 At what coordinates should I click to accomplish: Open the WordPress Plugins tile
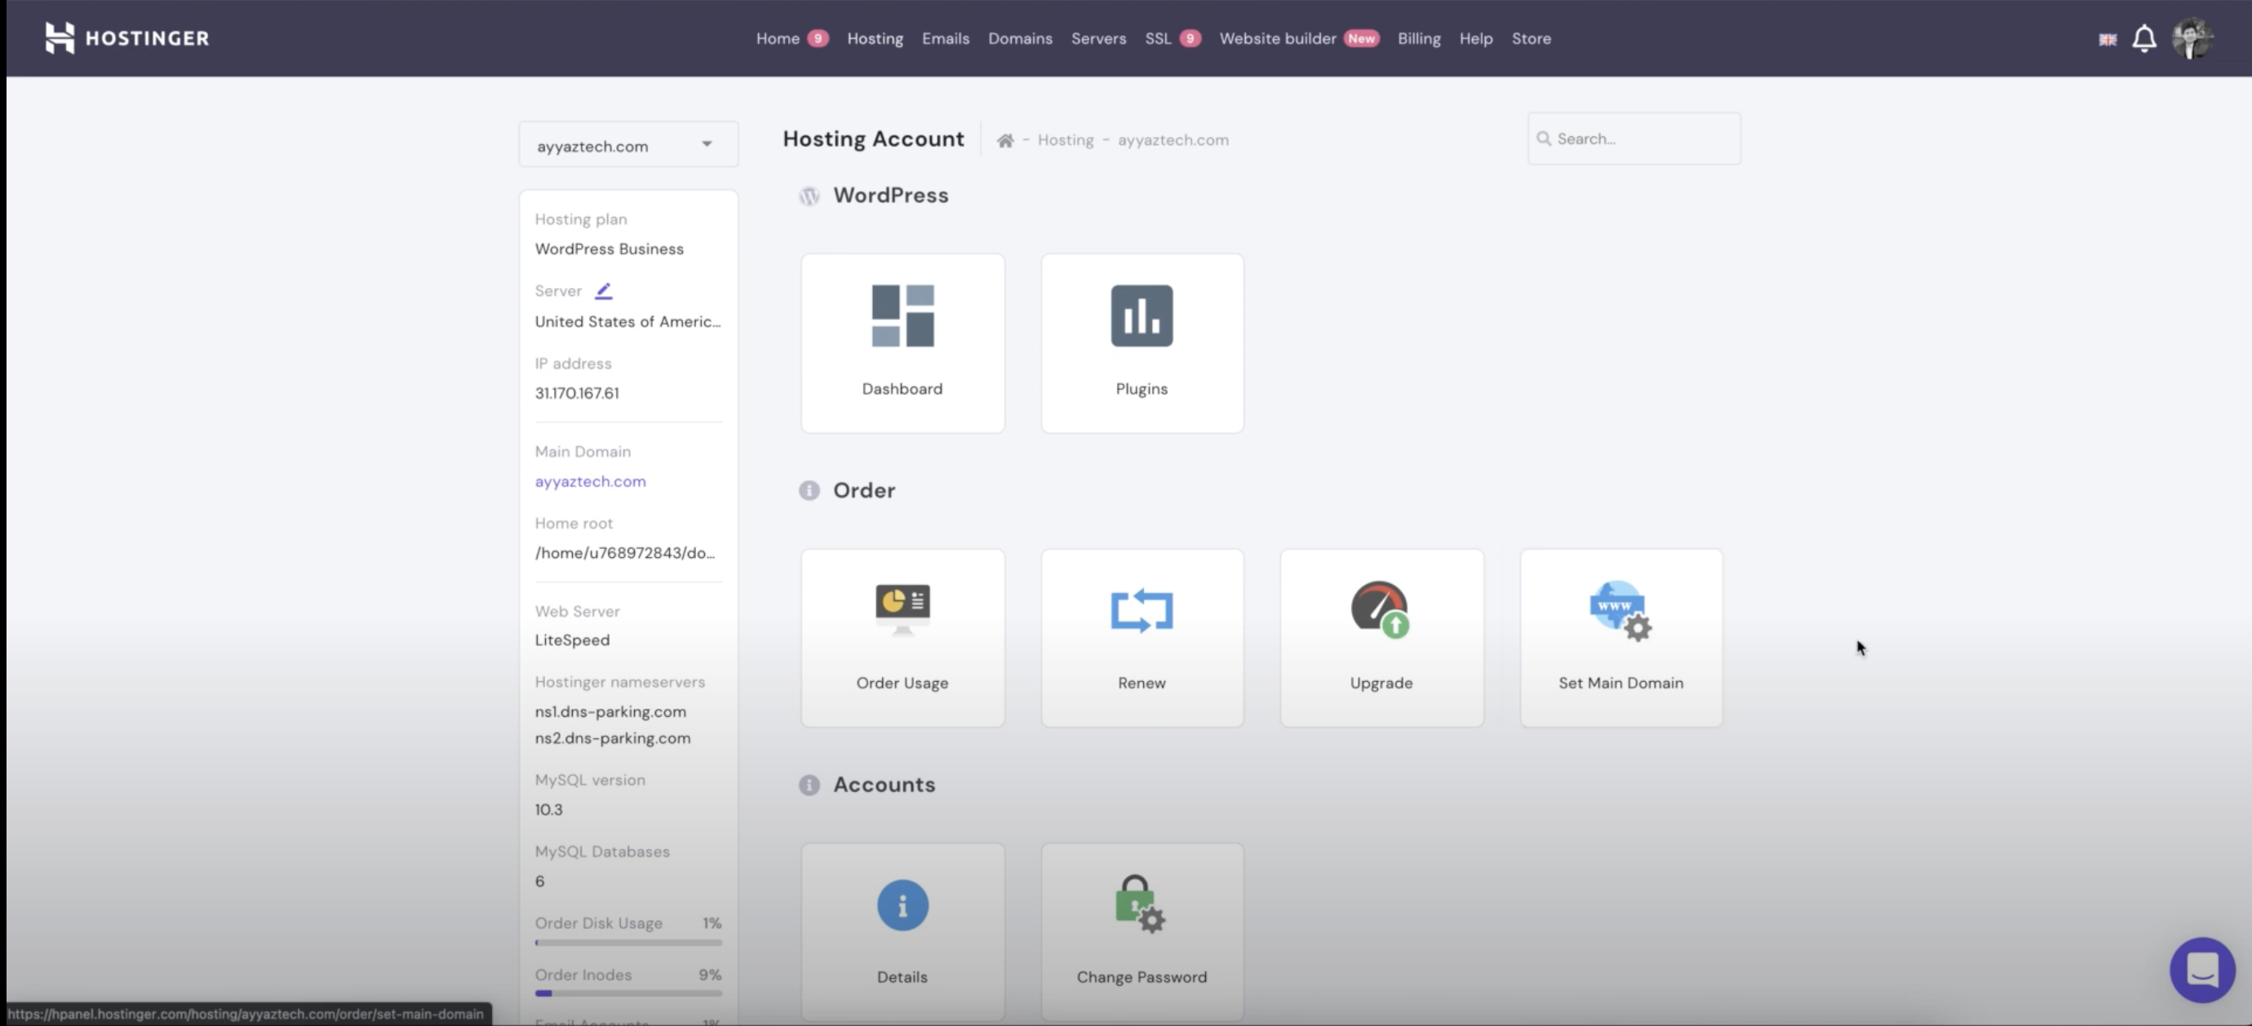click(x=1142, y=343)
